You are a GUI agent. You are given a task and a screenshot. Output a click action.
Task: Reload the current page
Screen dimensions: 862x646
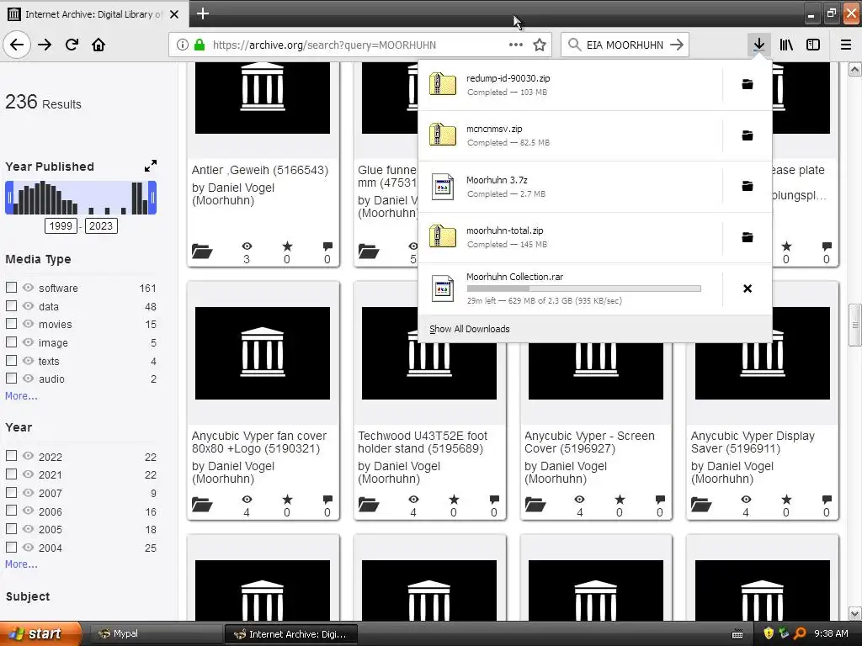click(72, 45)
